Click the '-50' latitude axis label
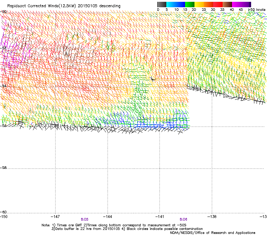 click(3, 12)
